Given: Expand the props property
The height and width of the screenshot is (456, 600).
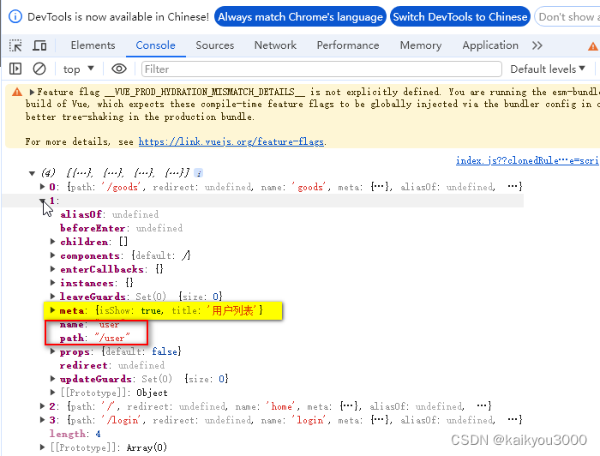Looking at the screenshot, I should [x=53, y=351].
